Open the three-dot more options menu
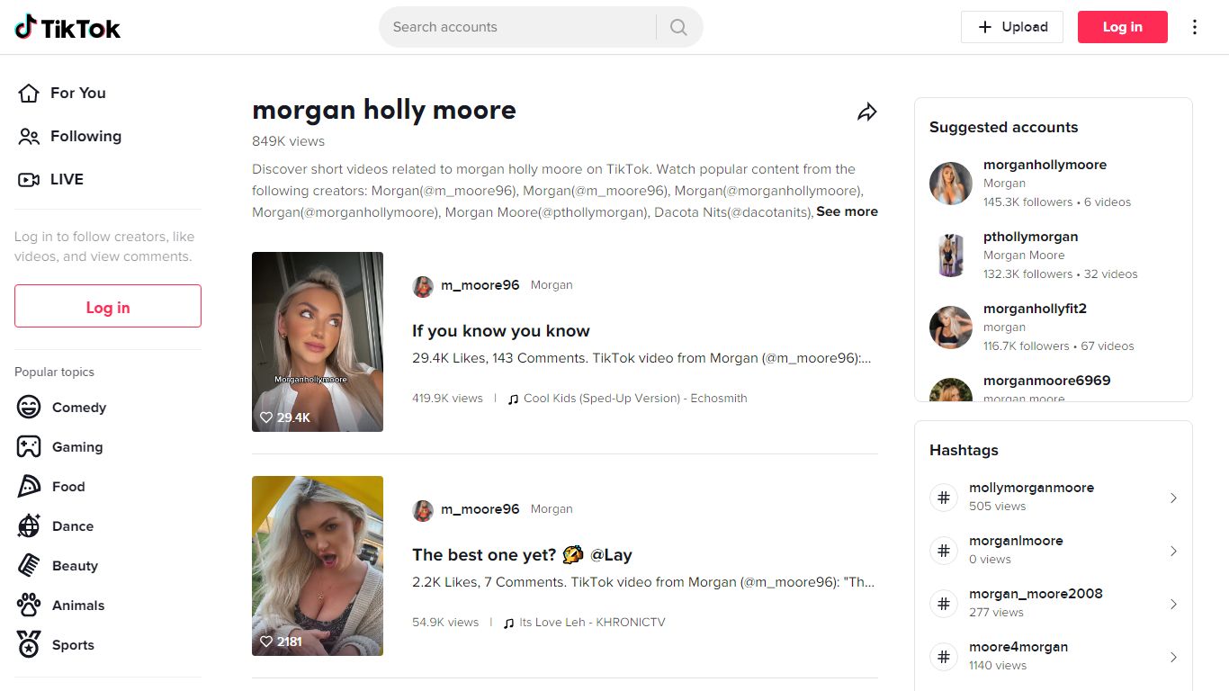The height and width of the screenshot is (691, 1229). tap(1195, 27)
